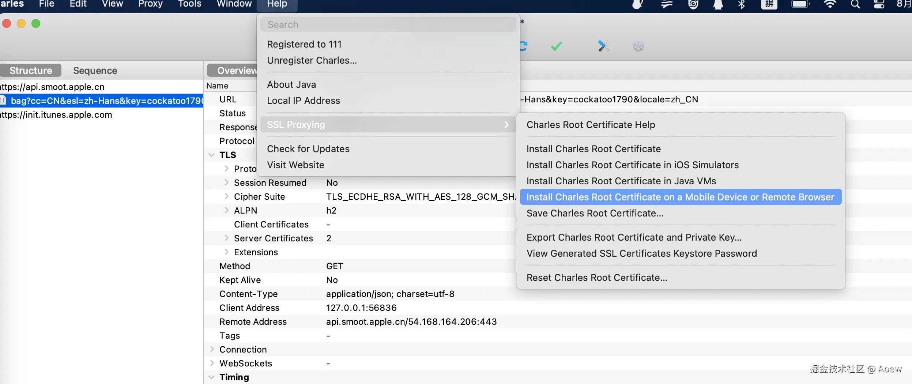The image size is (912, 384).
Task: Click the spiral shield menu bar icon
Action: click(x=693, y=4)
